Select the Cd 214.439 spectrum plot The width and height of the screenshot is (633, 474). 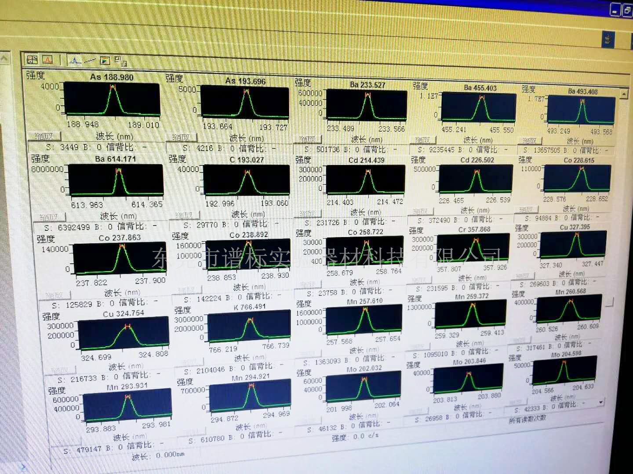[366, 180]
